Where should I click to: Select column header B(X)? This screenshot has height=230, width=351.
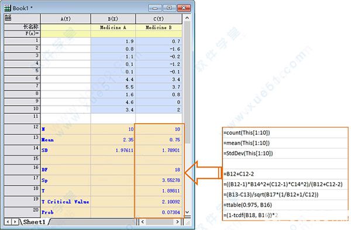pyautogui.click(x=113, y=19)
